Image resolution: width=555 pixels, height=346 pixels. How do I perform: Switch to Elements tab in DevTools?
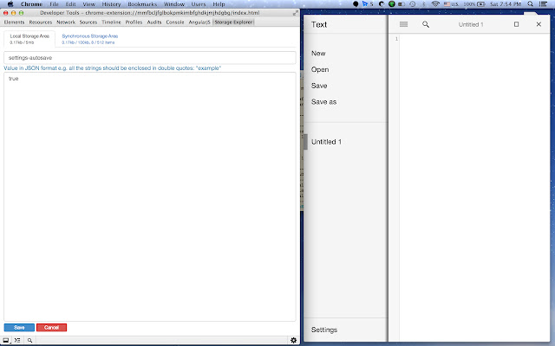14,22
